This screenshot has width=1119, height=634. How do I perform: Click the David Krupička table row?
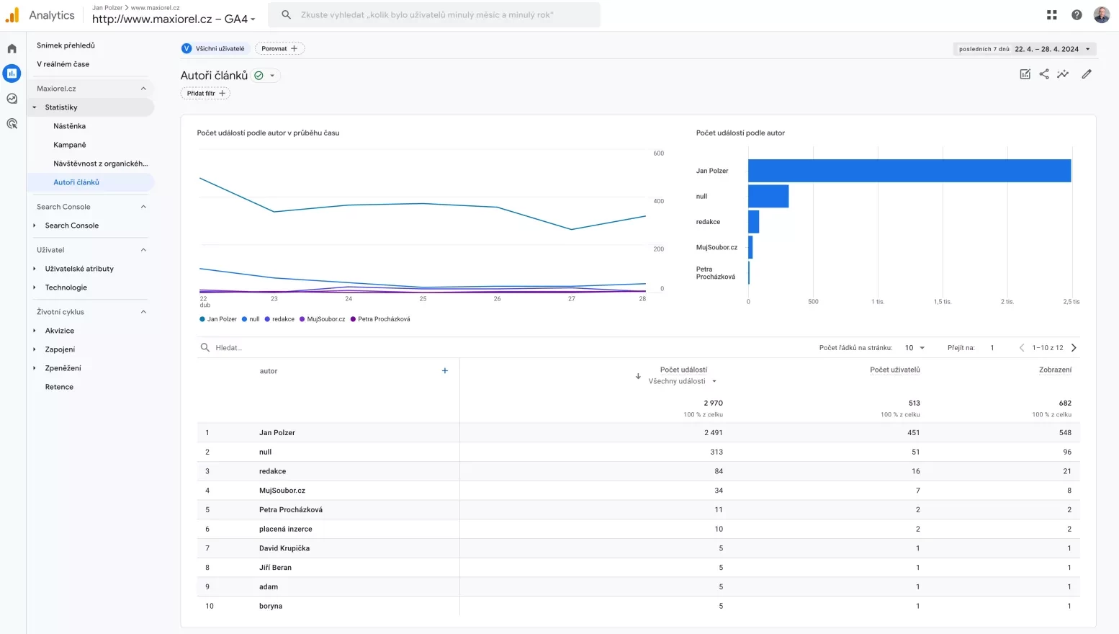638,548
